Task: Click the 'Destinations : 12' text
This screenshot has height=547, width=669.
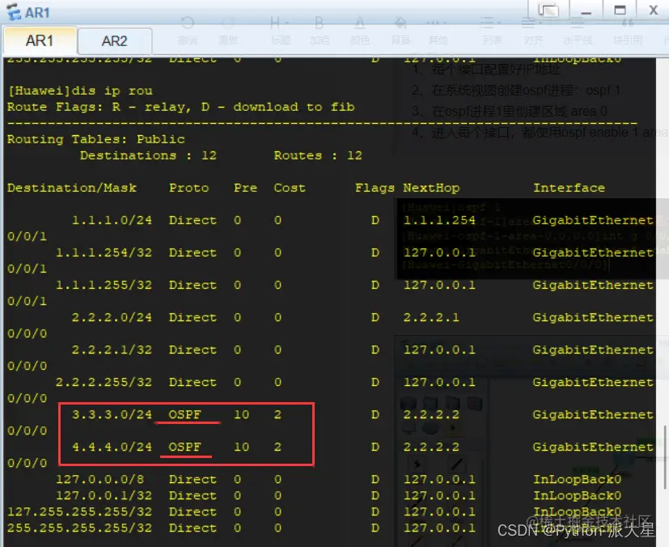Action: pyautogui.click(x=149, y=155)
